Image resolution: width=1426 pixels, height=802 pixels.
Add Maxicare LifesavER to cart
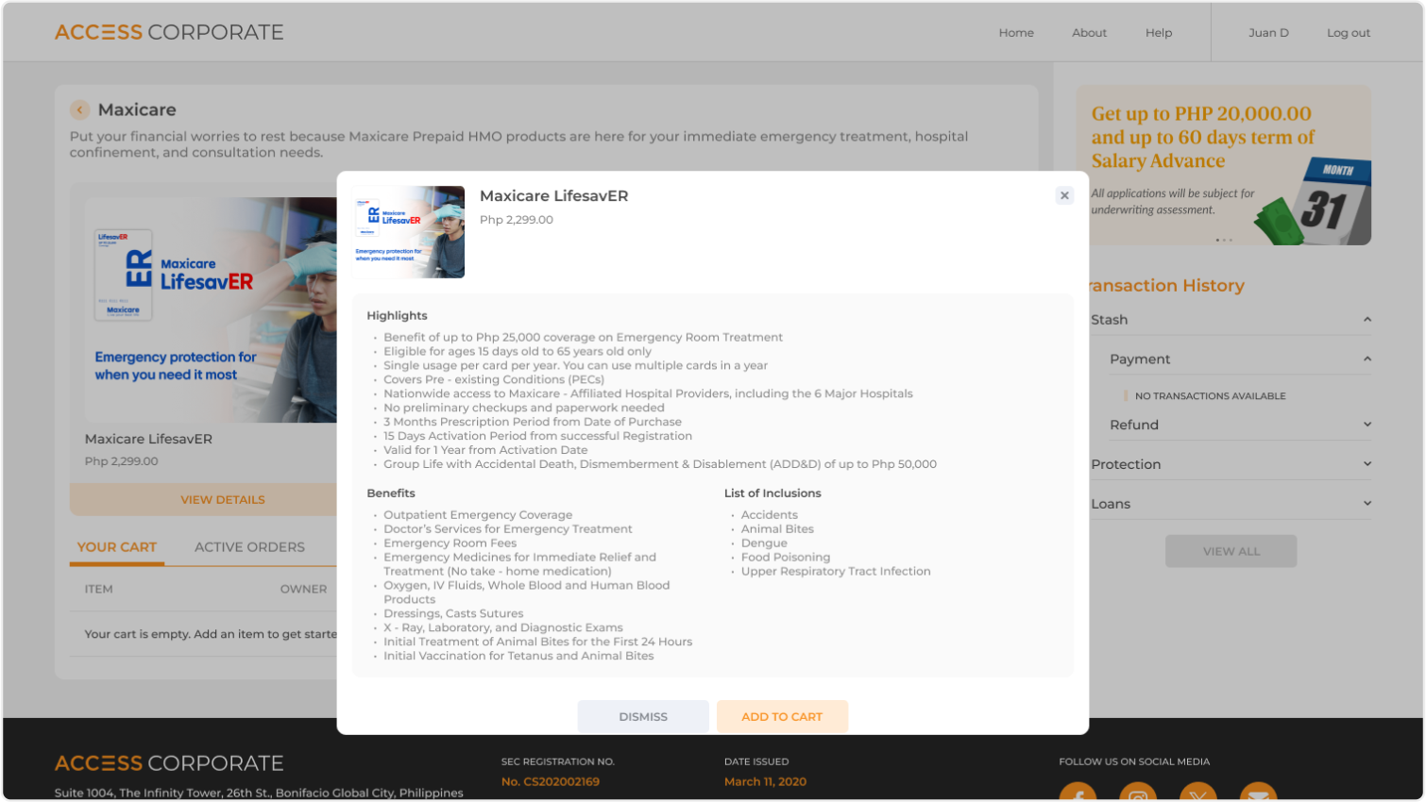pyautogui.click(x=782, y=717)
